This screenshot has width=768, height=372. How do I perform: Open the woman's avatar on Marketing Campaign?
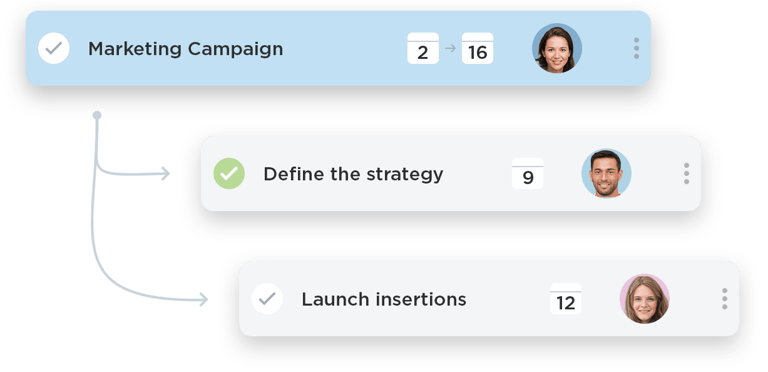[556, 48]
